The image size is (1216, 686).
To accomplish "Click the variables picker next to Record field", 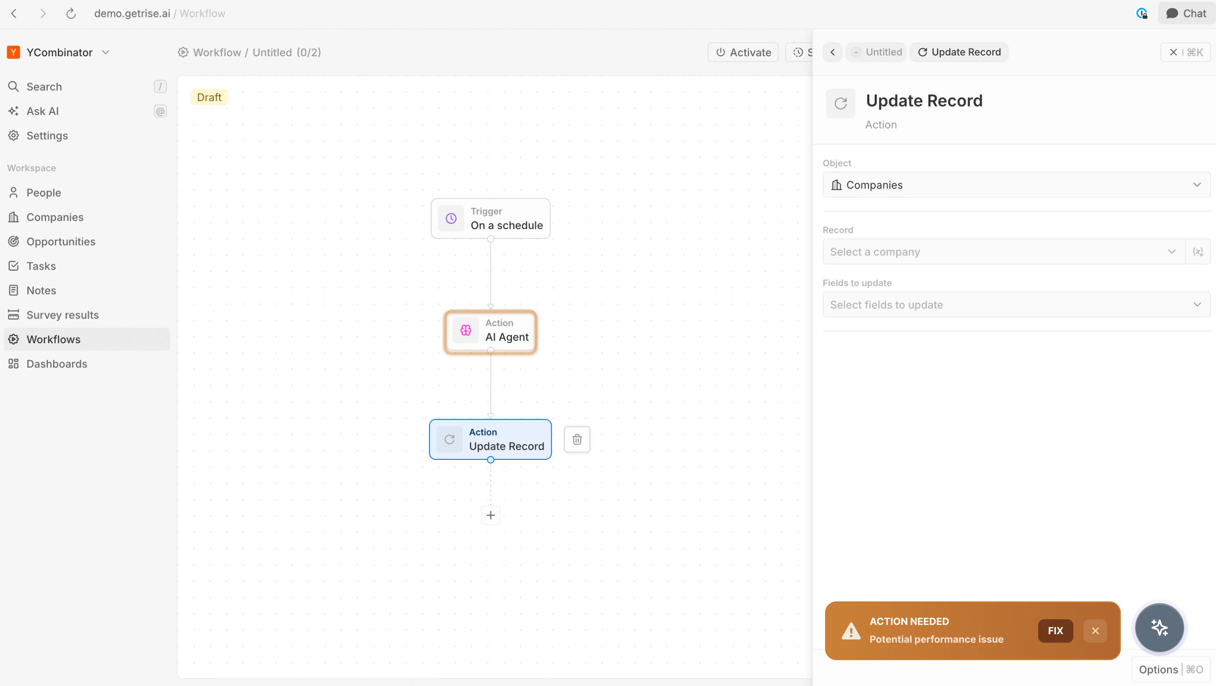I will click(1199, 251).
